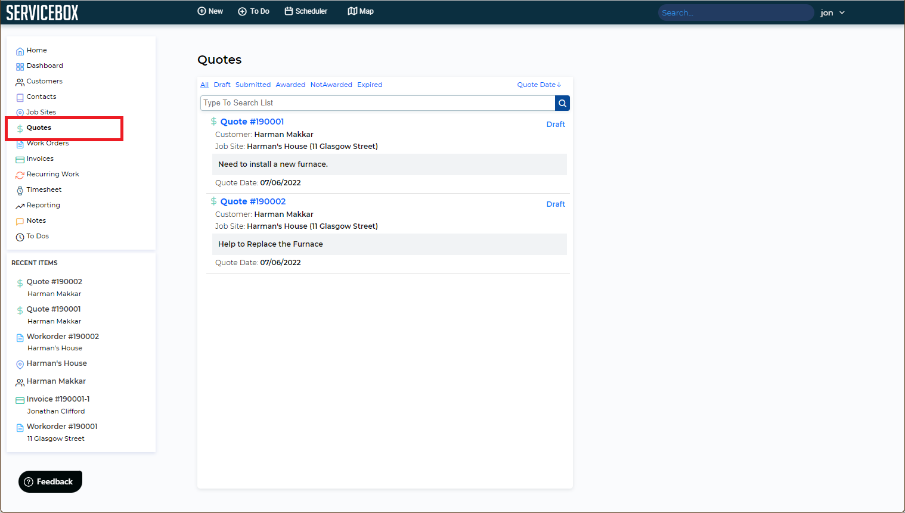Open Scheduler from top bar
Image resolution: width=905 pixels, height=513 pixels.
pos(306,11)
